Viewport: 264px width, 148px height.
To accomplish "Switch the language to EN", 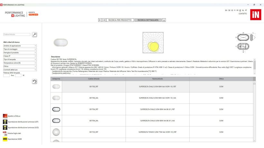I will click(226, 10).
